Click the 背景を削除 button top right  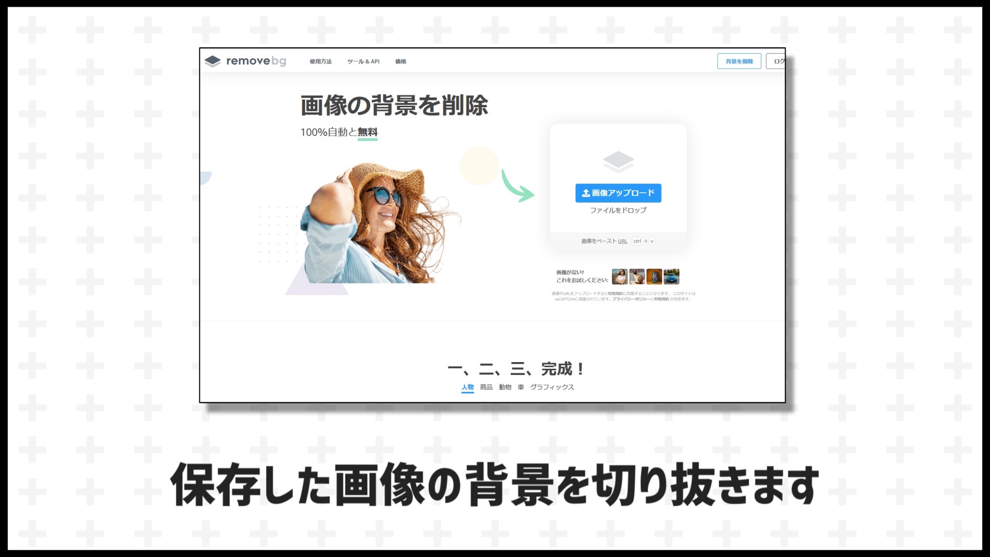point(739,61)
